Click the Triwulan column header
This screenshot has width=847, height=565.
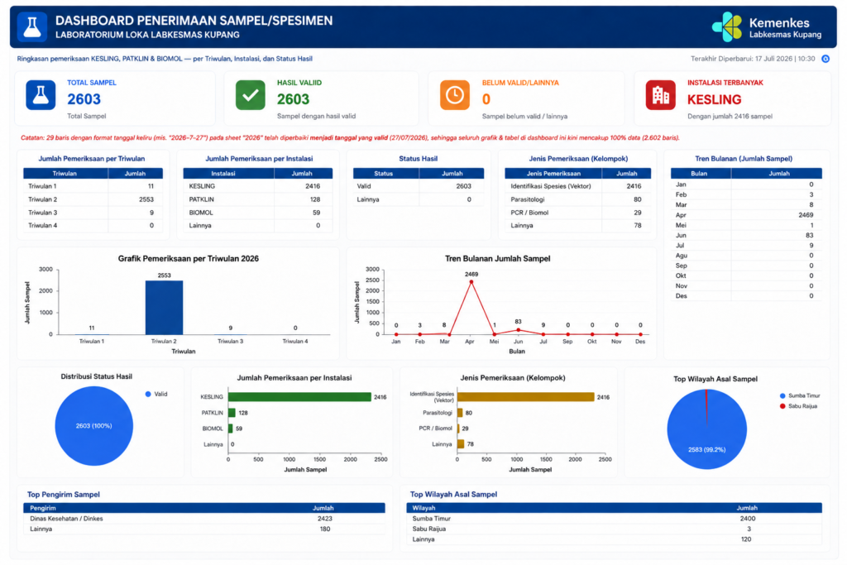tap(65, 174)
